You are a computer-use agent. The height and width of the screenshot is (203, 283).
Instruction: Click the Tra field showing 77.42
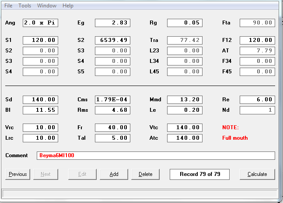(x=185, y=40)
